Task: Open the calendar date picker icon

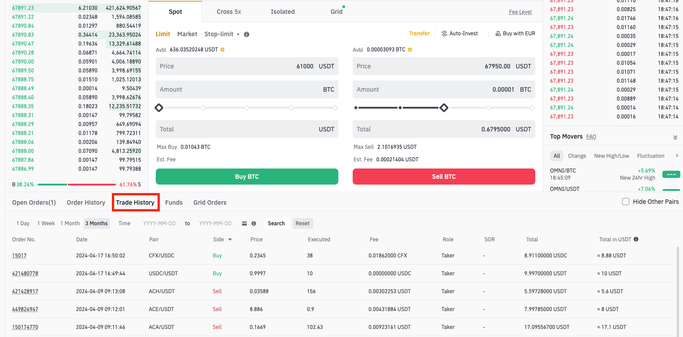Action: [x=244, y=223]
